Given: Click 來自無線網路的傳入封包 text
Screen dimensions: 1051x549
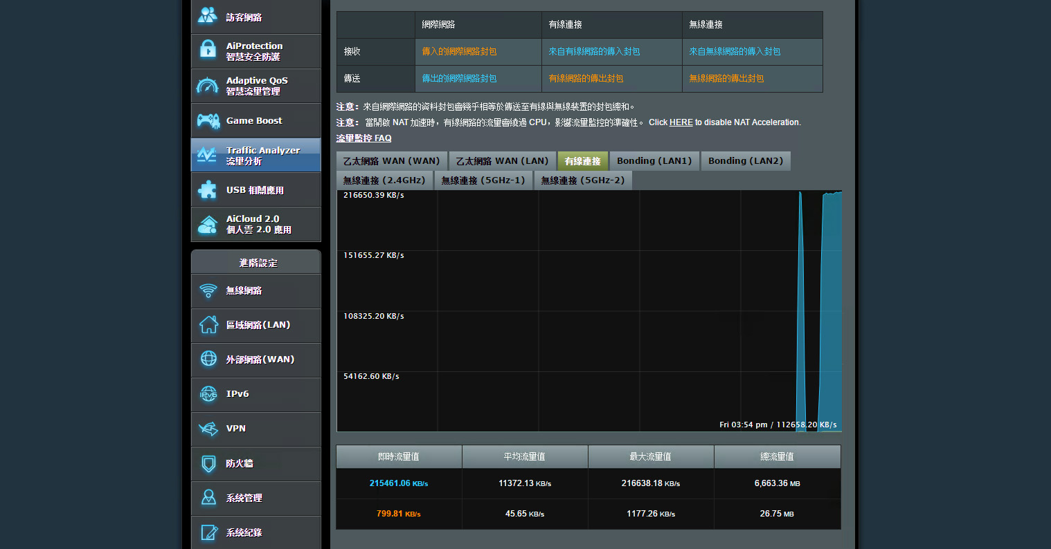Looking at the screenshot, I should (735, 51).
